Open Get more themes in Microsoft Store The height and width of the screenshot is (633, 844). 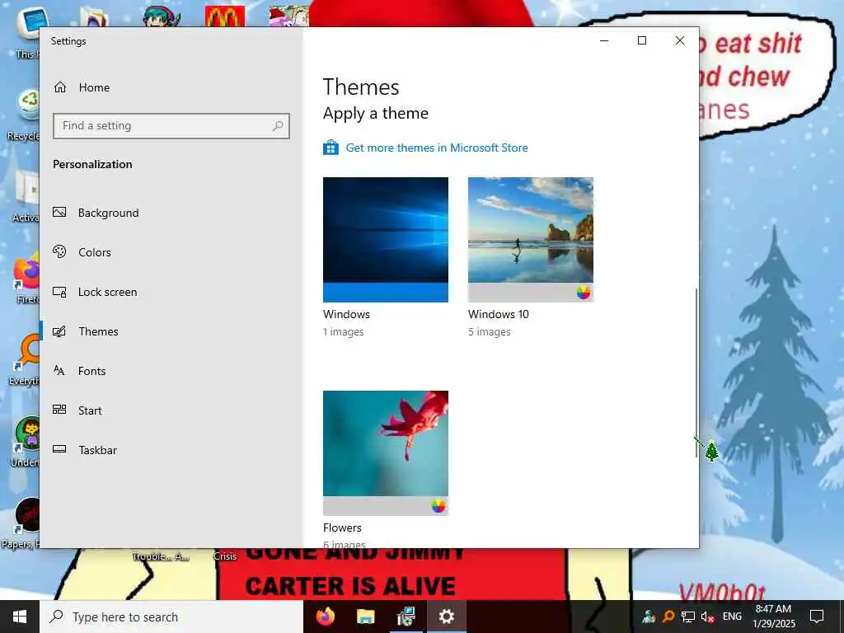(437, 148)
